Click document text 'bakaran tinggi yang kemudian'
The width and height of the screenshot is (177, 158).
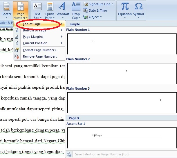coord(34,152)
